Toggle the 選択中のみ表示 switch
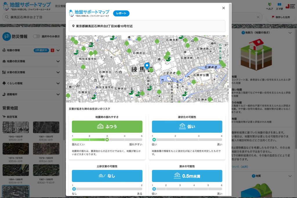 [x=37, y=37]
